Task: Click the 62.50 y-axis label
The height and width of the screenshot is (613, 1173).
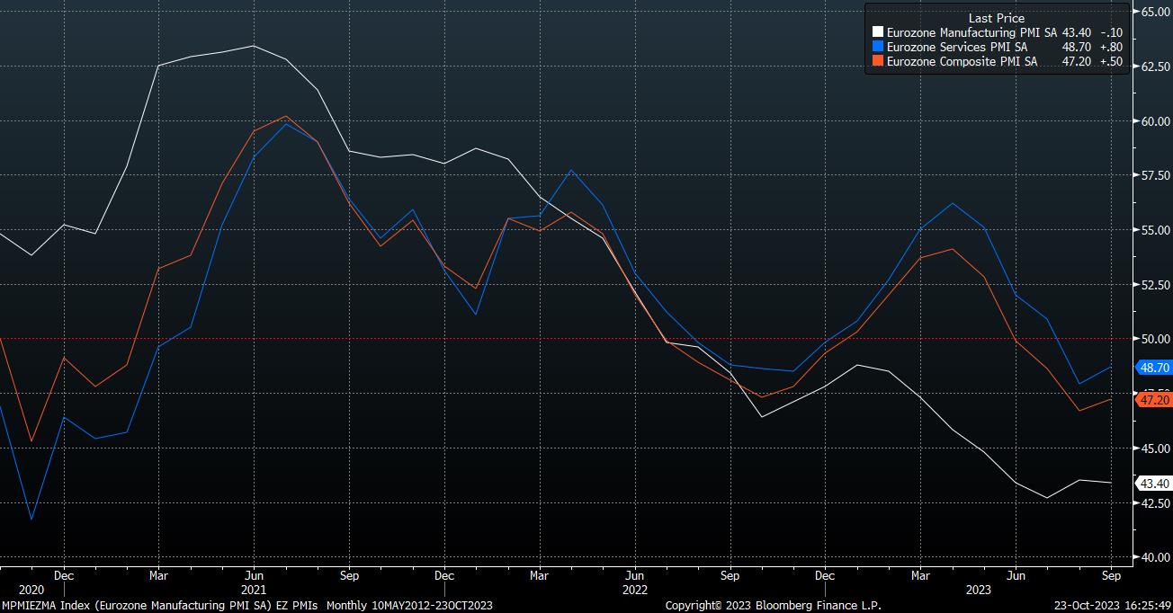Action: tap(1154, 67)
